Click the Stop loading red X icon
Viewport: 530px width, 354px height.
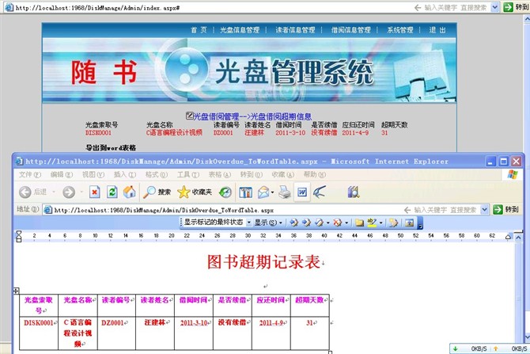click(94, 192)
